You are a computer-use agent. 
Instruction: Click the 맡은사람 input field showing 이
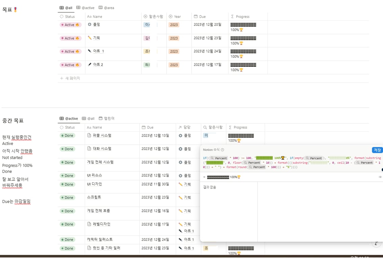(206, 135)
